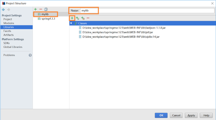Screen dimensions: 216x120
Task: Open the Problems count badge
Action: coord(30,55)
